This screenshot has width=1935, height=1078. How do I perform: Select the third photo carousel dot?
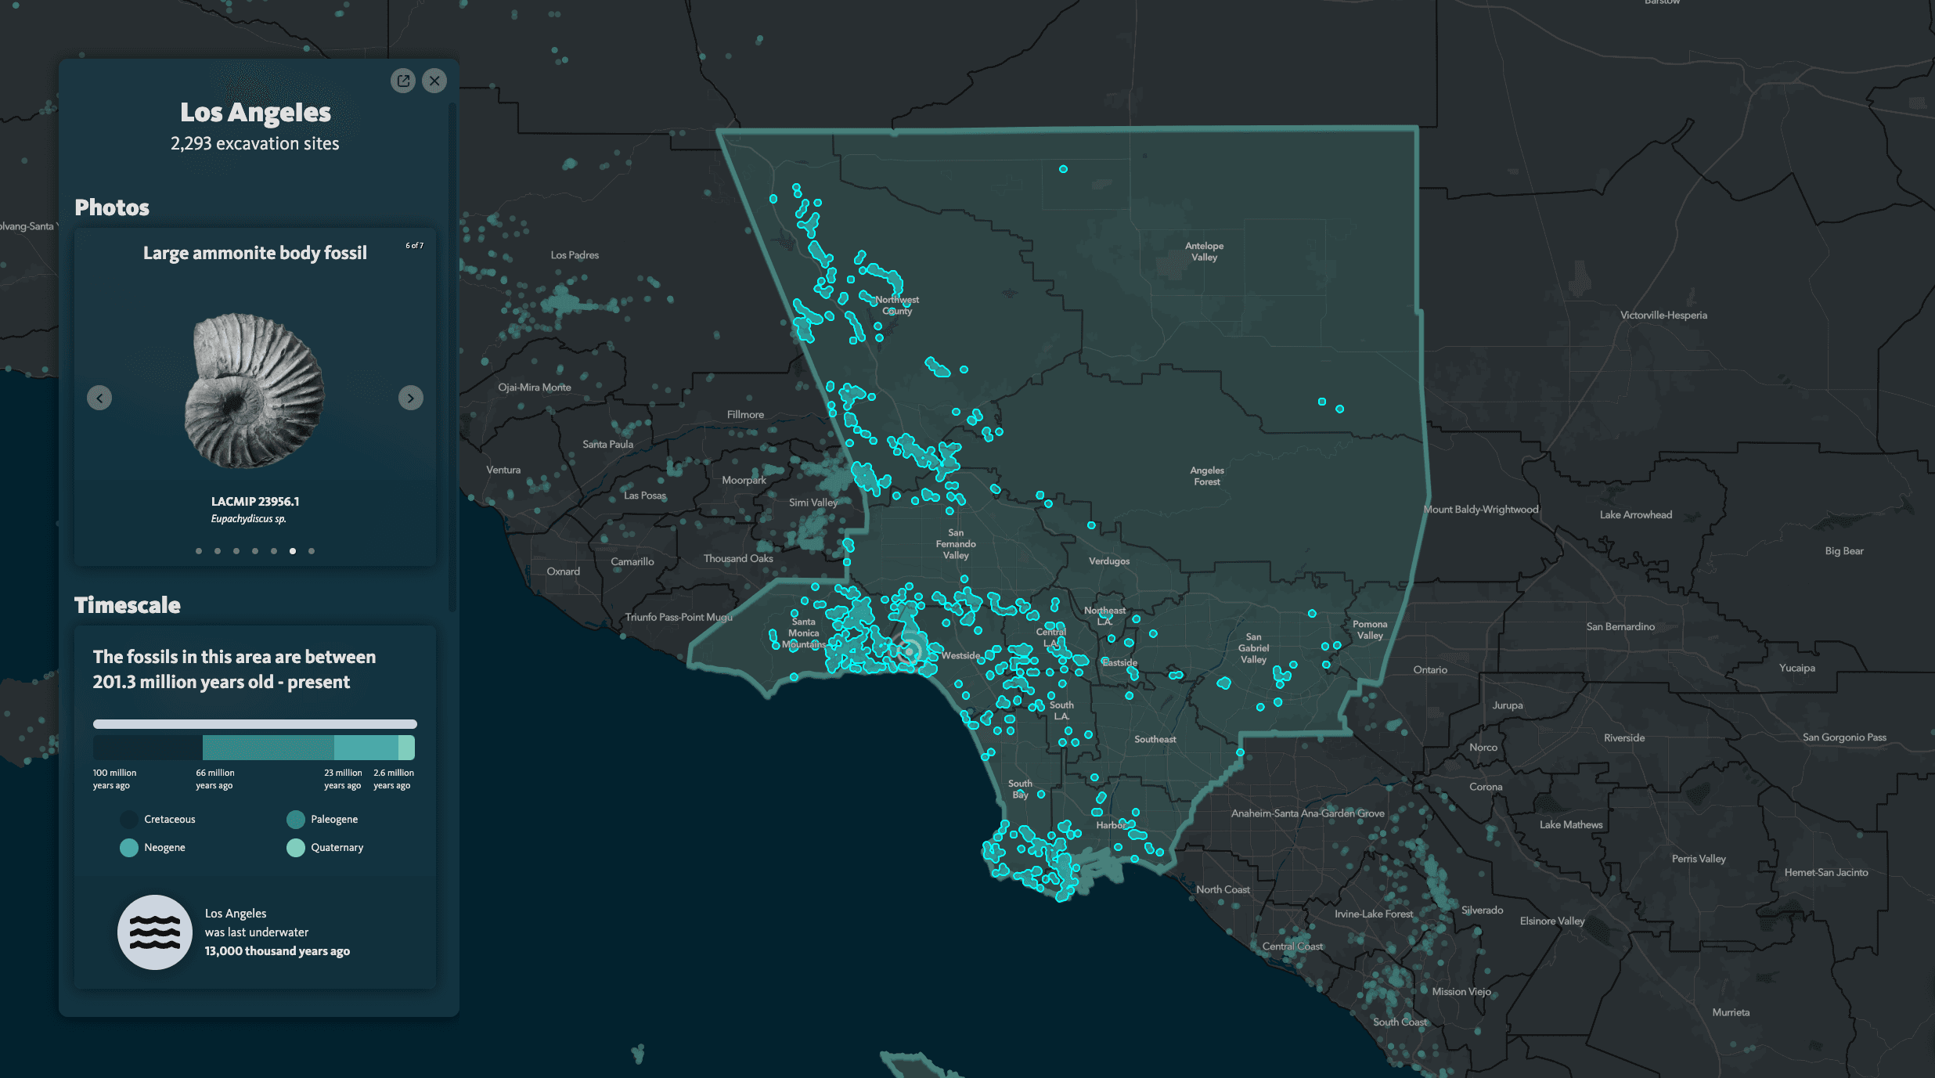click(236, 551)
